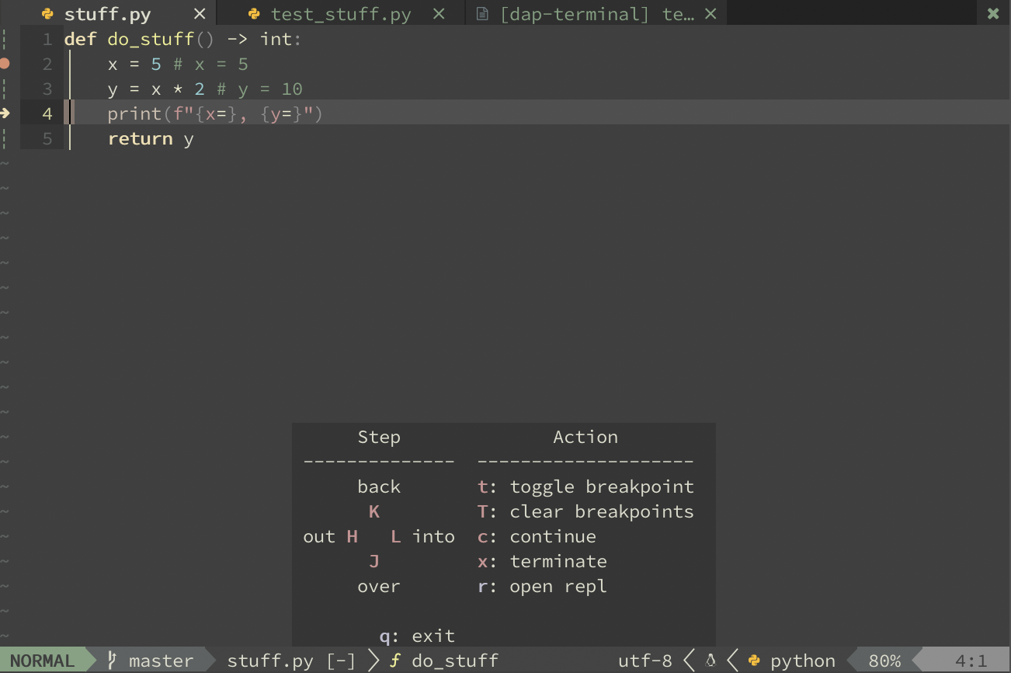Click the Python filetype icon in statusline

753,661
